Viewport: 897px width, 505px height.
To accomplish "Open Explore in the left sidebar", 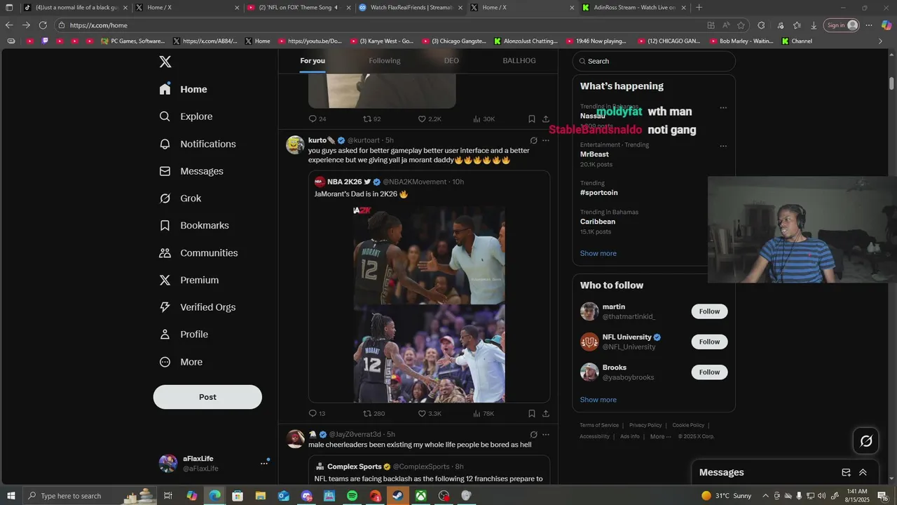I will pos(186,116).
